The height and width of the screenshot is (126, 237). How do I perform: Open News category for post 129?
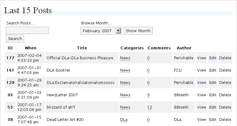[125, 83]
